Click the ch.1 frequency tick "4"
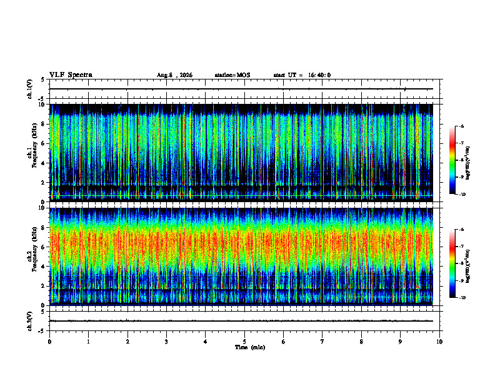Viewport: 495px width, 383px height. tap(42, 163)
